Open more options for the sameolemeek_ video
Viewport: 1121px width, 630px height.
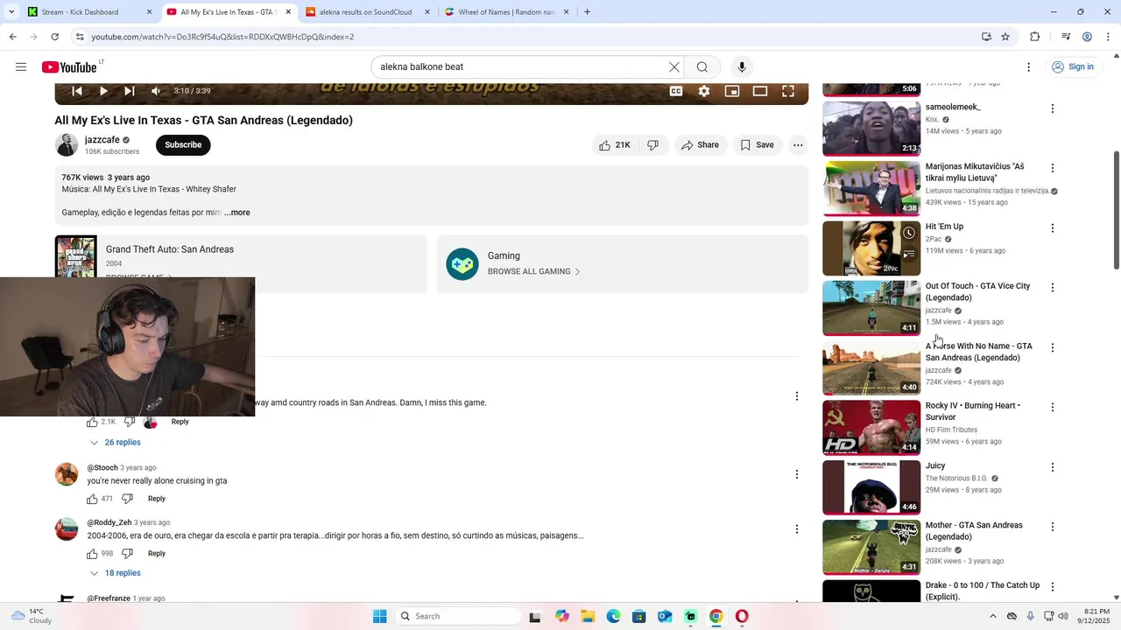click(1053, 108)
